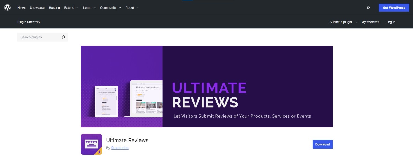Open the Rustaurius author link
This screenshot has height=156, width=413.
(x=120, y=148)
